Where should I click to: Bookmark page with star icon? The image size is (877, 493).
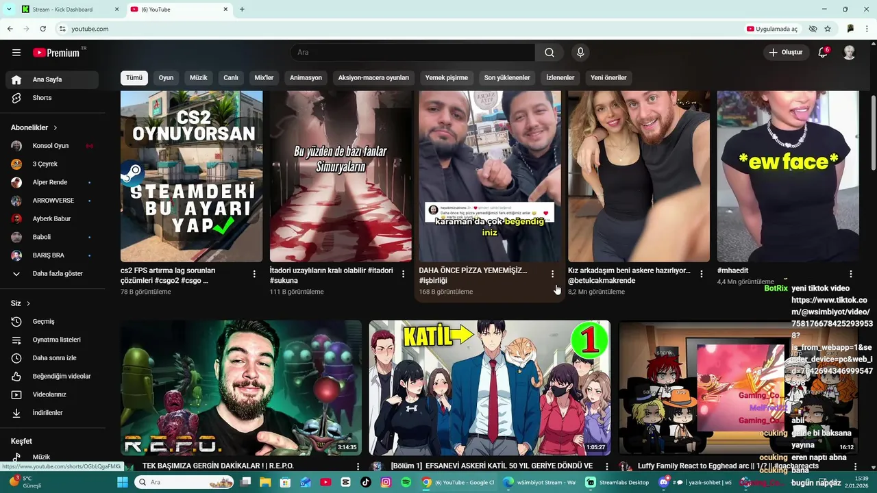tap(828, 29)
